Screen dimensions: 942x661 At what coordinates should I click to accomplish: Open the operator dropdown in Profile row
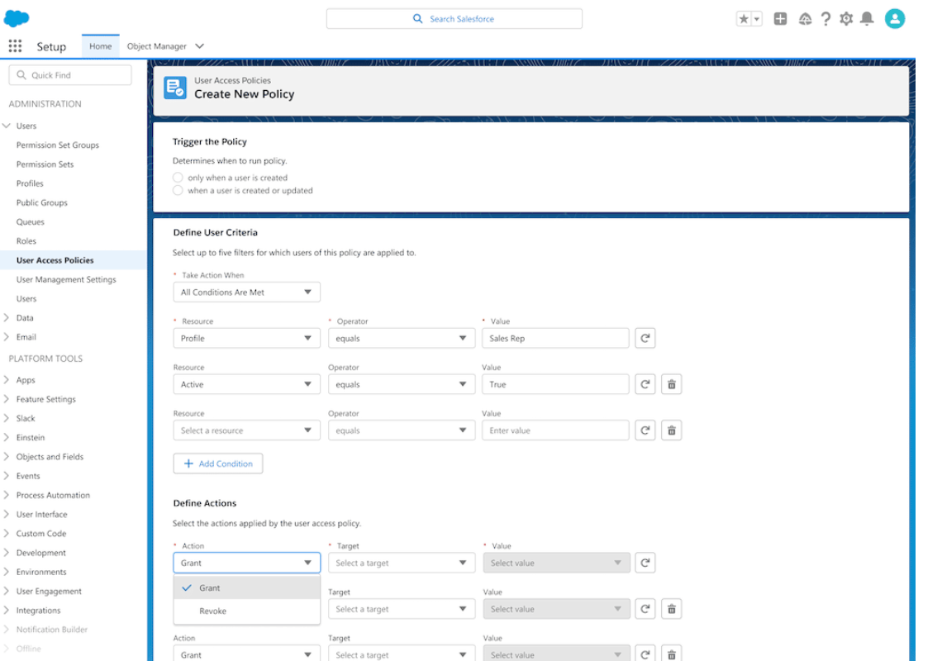click(x=402, y=338)
